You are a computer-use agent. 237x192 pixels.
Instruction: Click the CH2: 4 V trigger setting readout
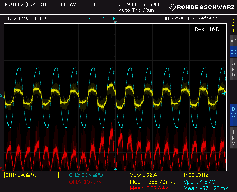point(100,18)
